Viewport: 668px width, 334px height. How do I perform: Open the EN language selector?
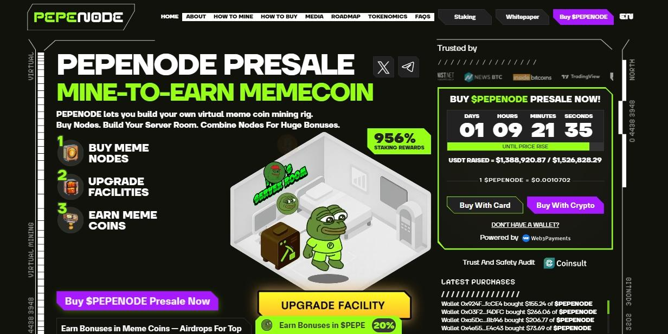[x=627, y=16]
